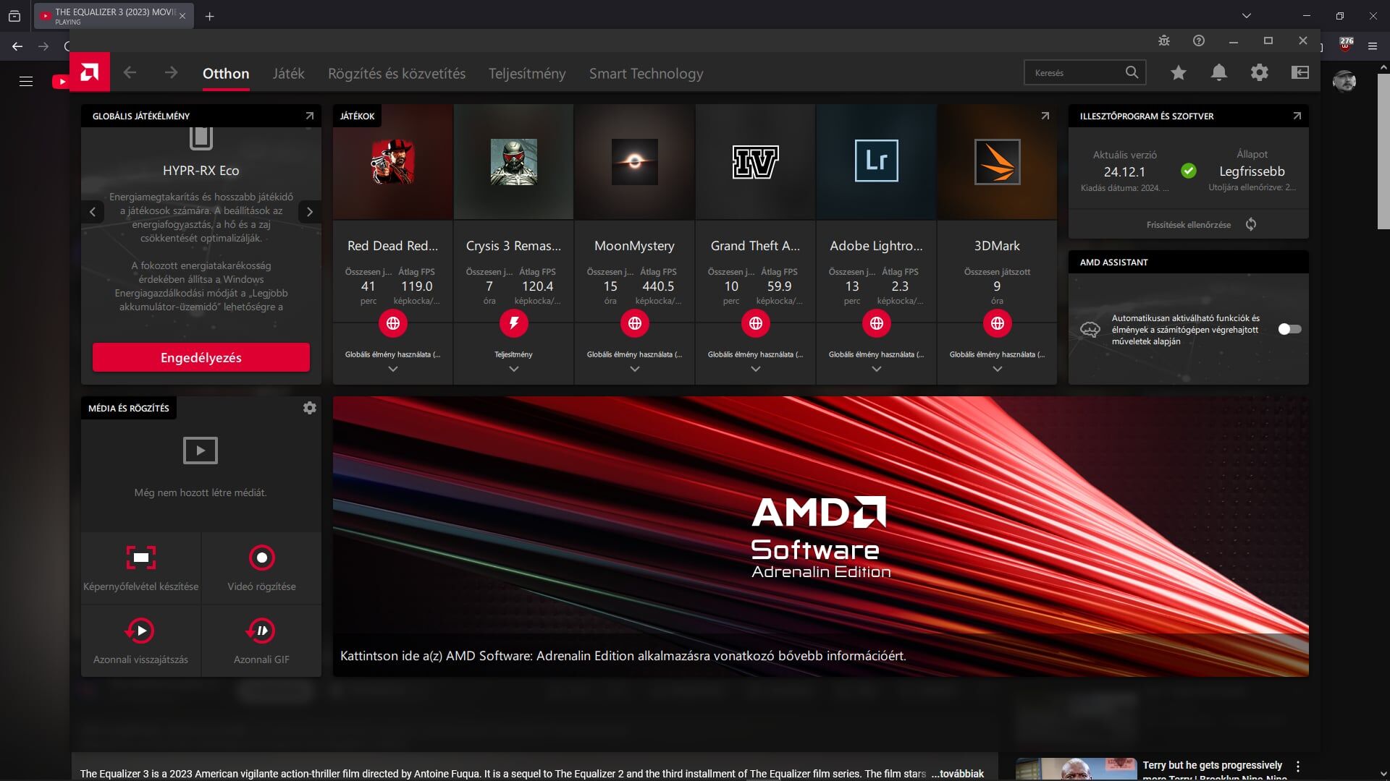This screenshot has width=1390, height=781.
Task: Expand the Illesztőprogram és szoftver panel arrow
Action: [x=1297, y=116]
